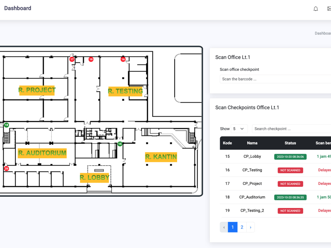The height and width of the screenshot is (248, 331).
Task: Click Kode cell 17 in the table
Action: (227, 184)
